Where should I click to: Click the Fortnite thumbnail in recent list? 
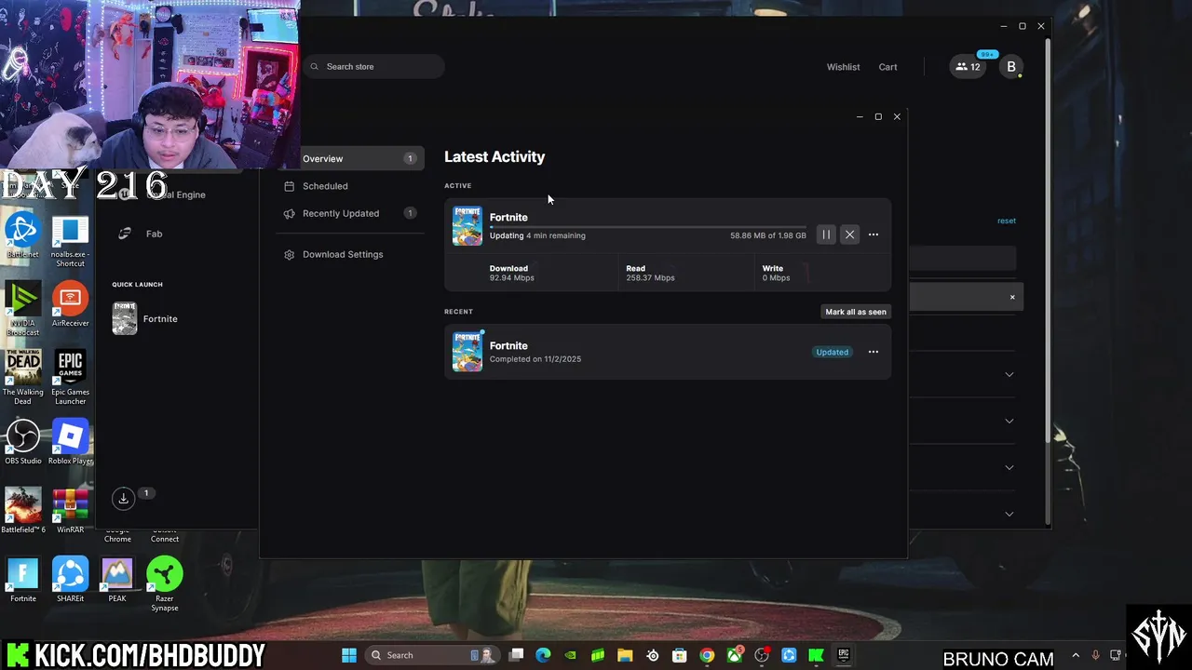467,352
